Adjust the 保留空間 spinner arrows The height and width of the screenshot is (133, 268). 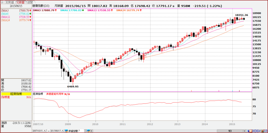pyautogui.click(x=85, y=131)
